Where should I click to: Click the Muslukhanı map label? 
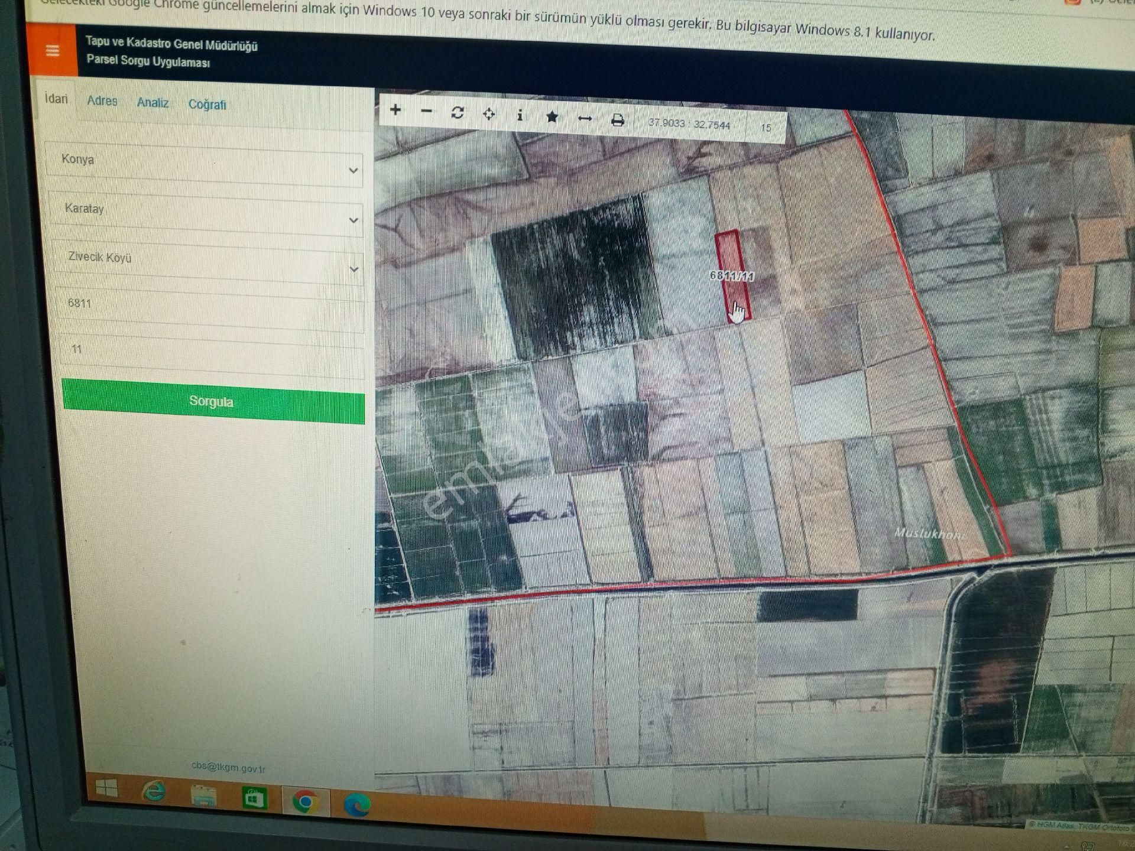tap(929, 534)
